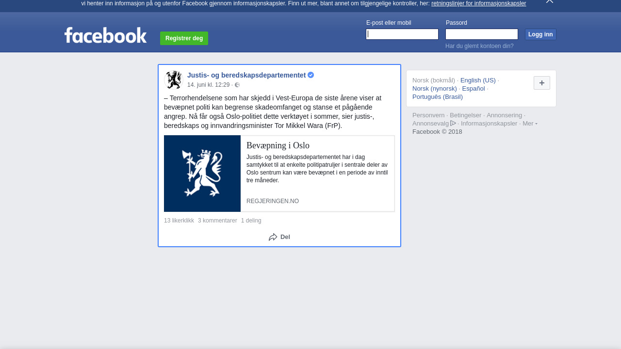The width and height of the screenshot is (621, 349).
Task: Click the verified badge next to page name
Action: point(311,75)
